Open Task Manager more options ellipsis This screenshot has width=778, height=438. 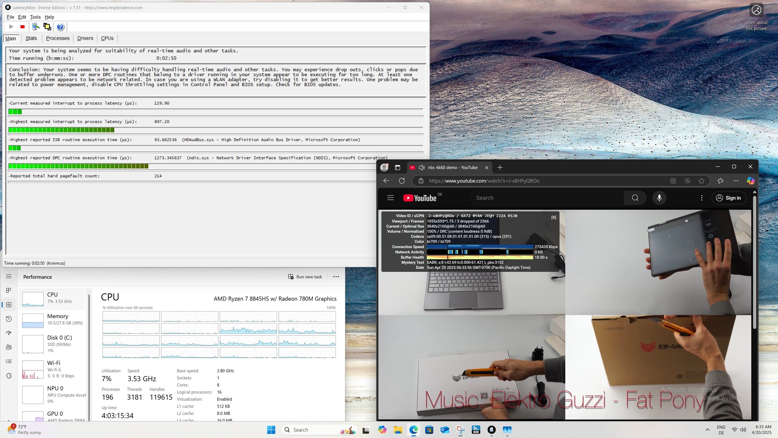point(336,277)
